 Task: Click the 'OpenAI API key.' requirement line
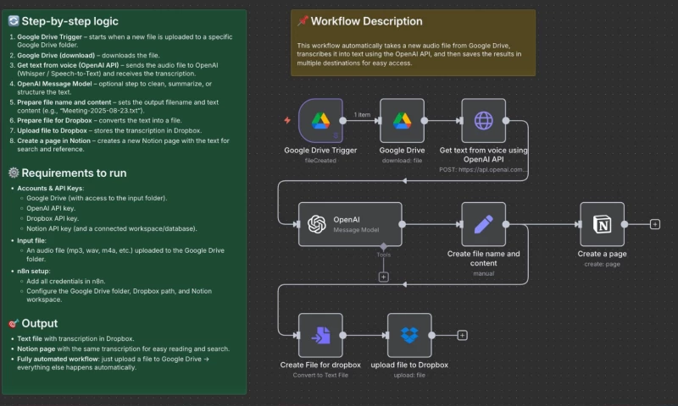tap(51, 208)
